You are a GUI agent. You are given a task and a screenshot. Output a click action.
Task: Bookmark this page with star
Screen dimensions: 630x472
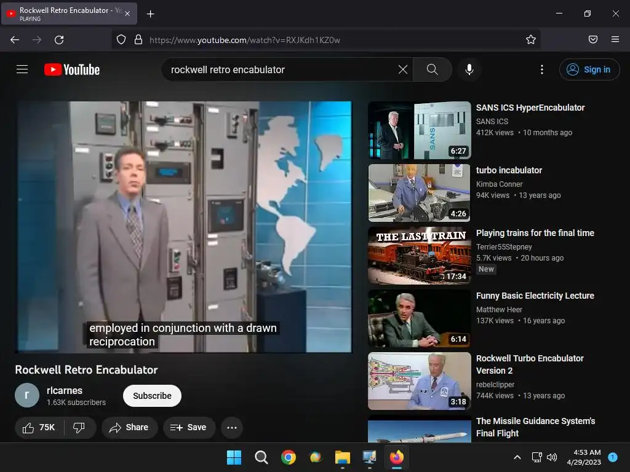531,39
